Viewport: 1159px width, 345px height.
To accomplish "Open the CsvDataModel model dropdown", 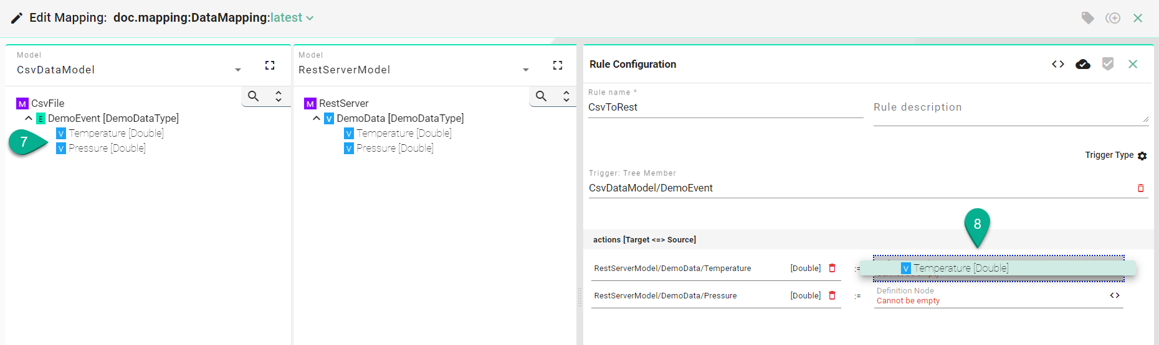I will point(238,70).
